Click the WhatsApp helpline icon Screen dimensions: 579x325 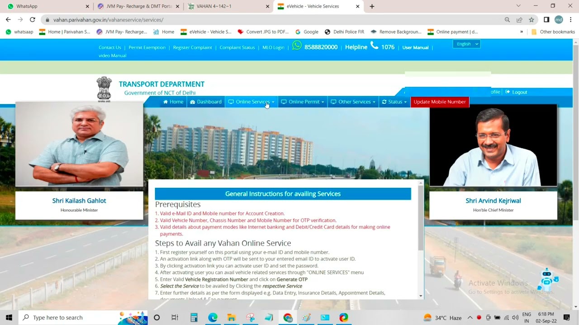[297, 45]
